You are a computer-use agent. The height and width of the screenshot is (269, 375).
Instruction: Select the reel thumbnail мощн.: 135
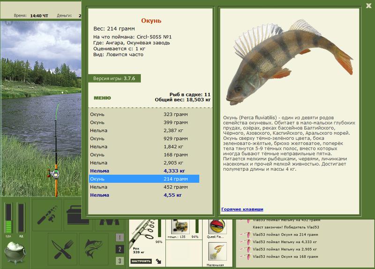tap(180, 227)
